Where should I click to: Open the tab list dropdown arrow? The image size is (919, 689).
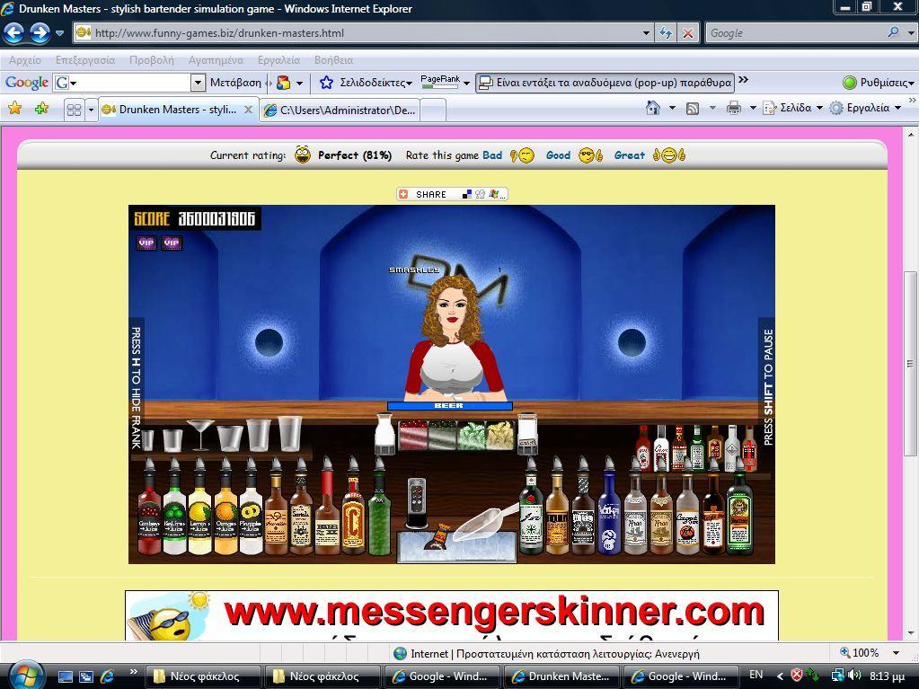pos(91,110)
